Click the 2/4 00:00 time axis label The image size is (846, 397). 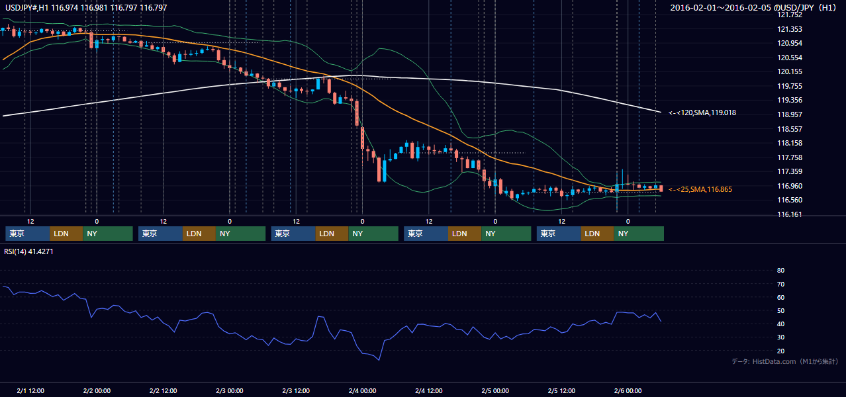point(362,391)
